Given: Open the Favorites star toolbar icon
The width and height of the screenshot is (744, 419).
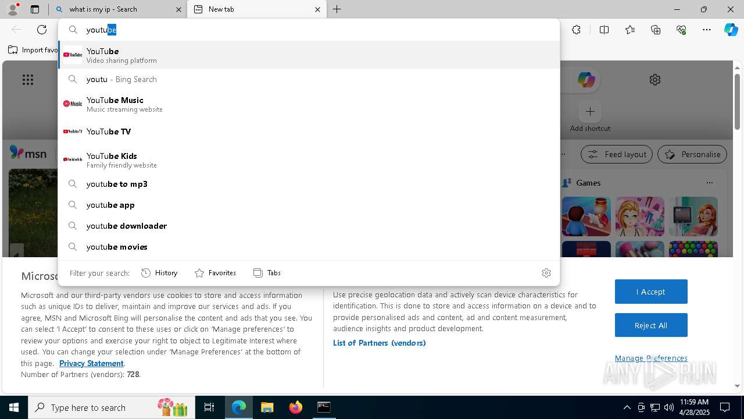Looking at the screenshot, I should [630, 30].
